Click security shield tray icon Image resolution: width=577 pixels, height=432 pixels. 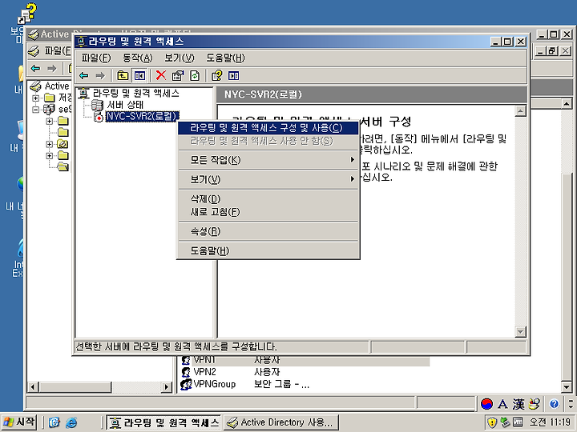coord(491,422)
